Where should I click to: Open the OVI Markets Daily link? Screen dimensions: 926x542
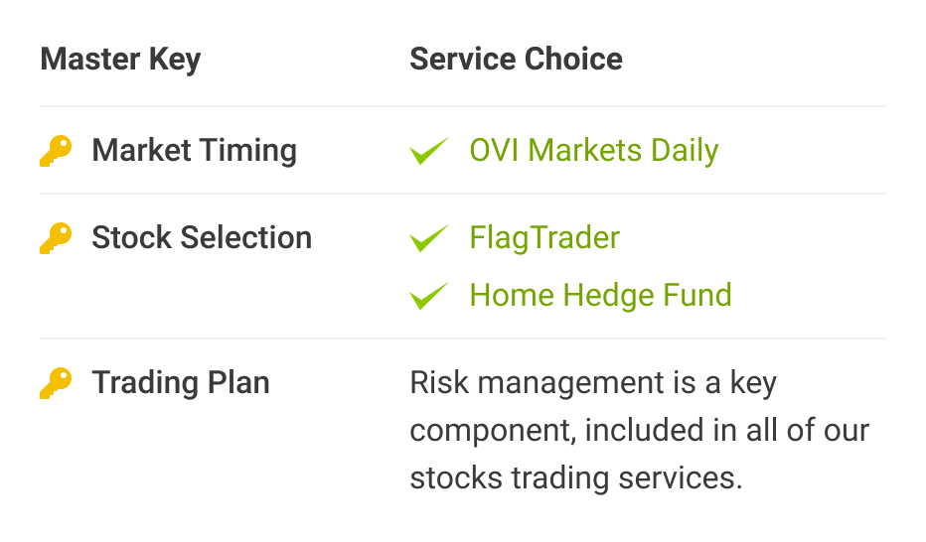pyautogui.click(x=593, y=151)
